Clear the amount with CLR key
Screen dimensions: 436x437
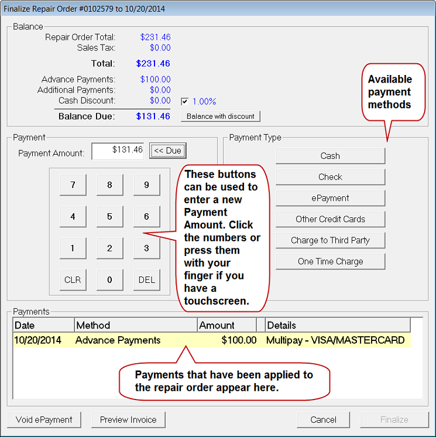[x=73, y=279]
